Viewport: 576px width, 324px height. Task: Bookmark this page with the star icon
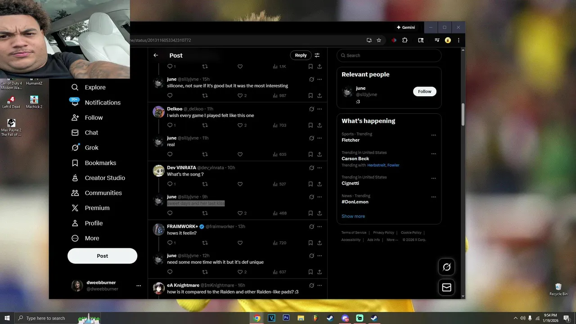[379, 40]
